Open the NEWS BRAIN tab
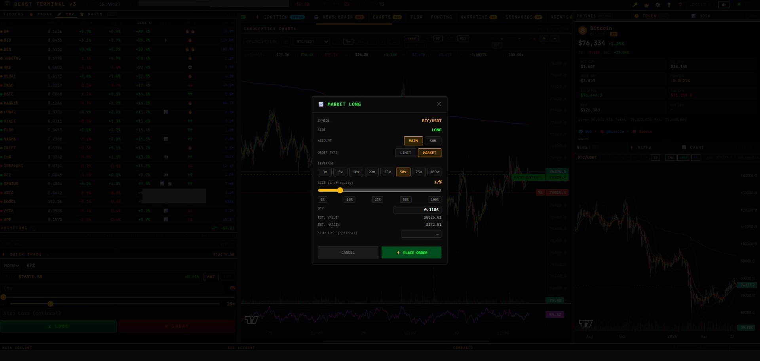 tap(339, 17)
